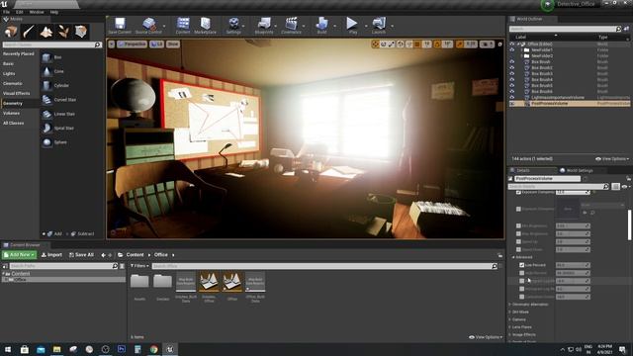Select the Paint mode brush icon
Viewport: 633px width, 356px height.
pos(29,32)
